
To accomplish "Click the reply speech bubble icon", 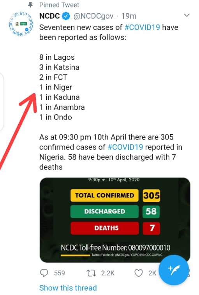I will (44, 273).
